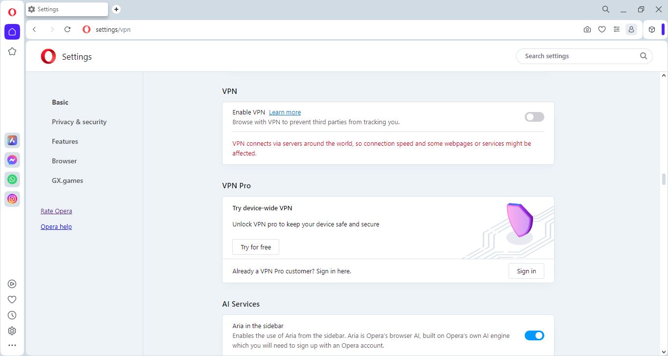Select the Settings tab
Viewport: 668px width, 356px height.
point(67,9)
